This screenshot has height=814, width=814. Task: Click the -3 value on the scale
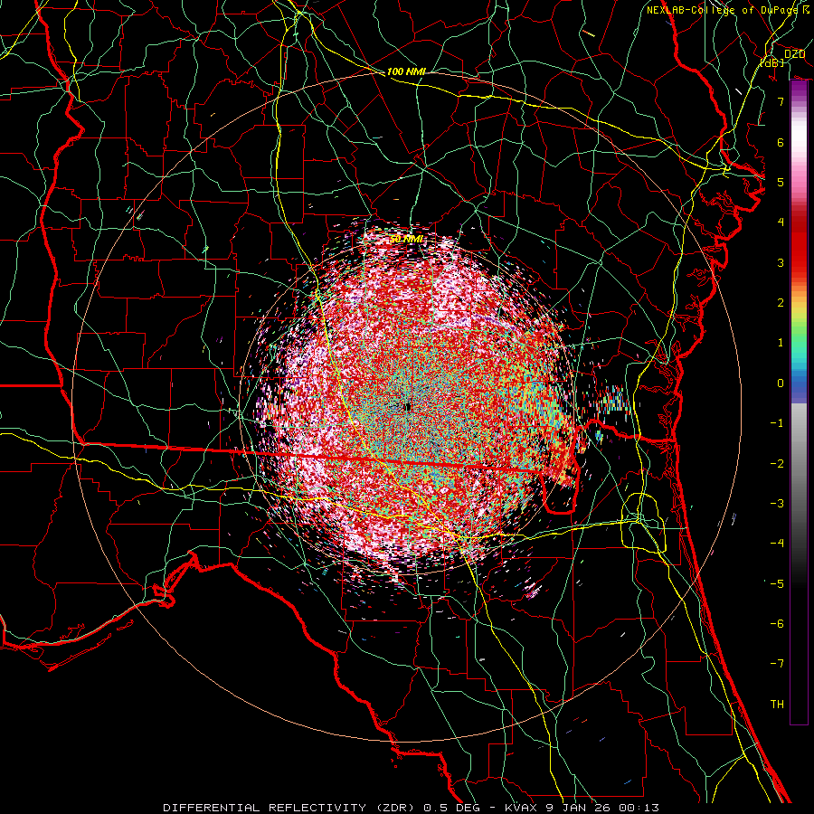click(x=777, y=504)
